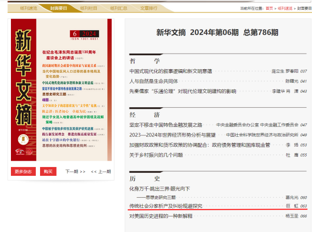Open the 纸刊速览 tab
This screenshot has height=232, width=312.
29,8
